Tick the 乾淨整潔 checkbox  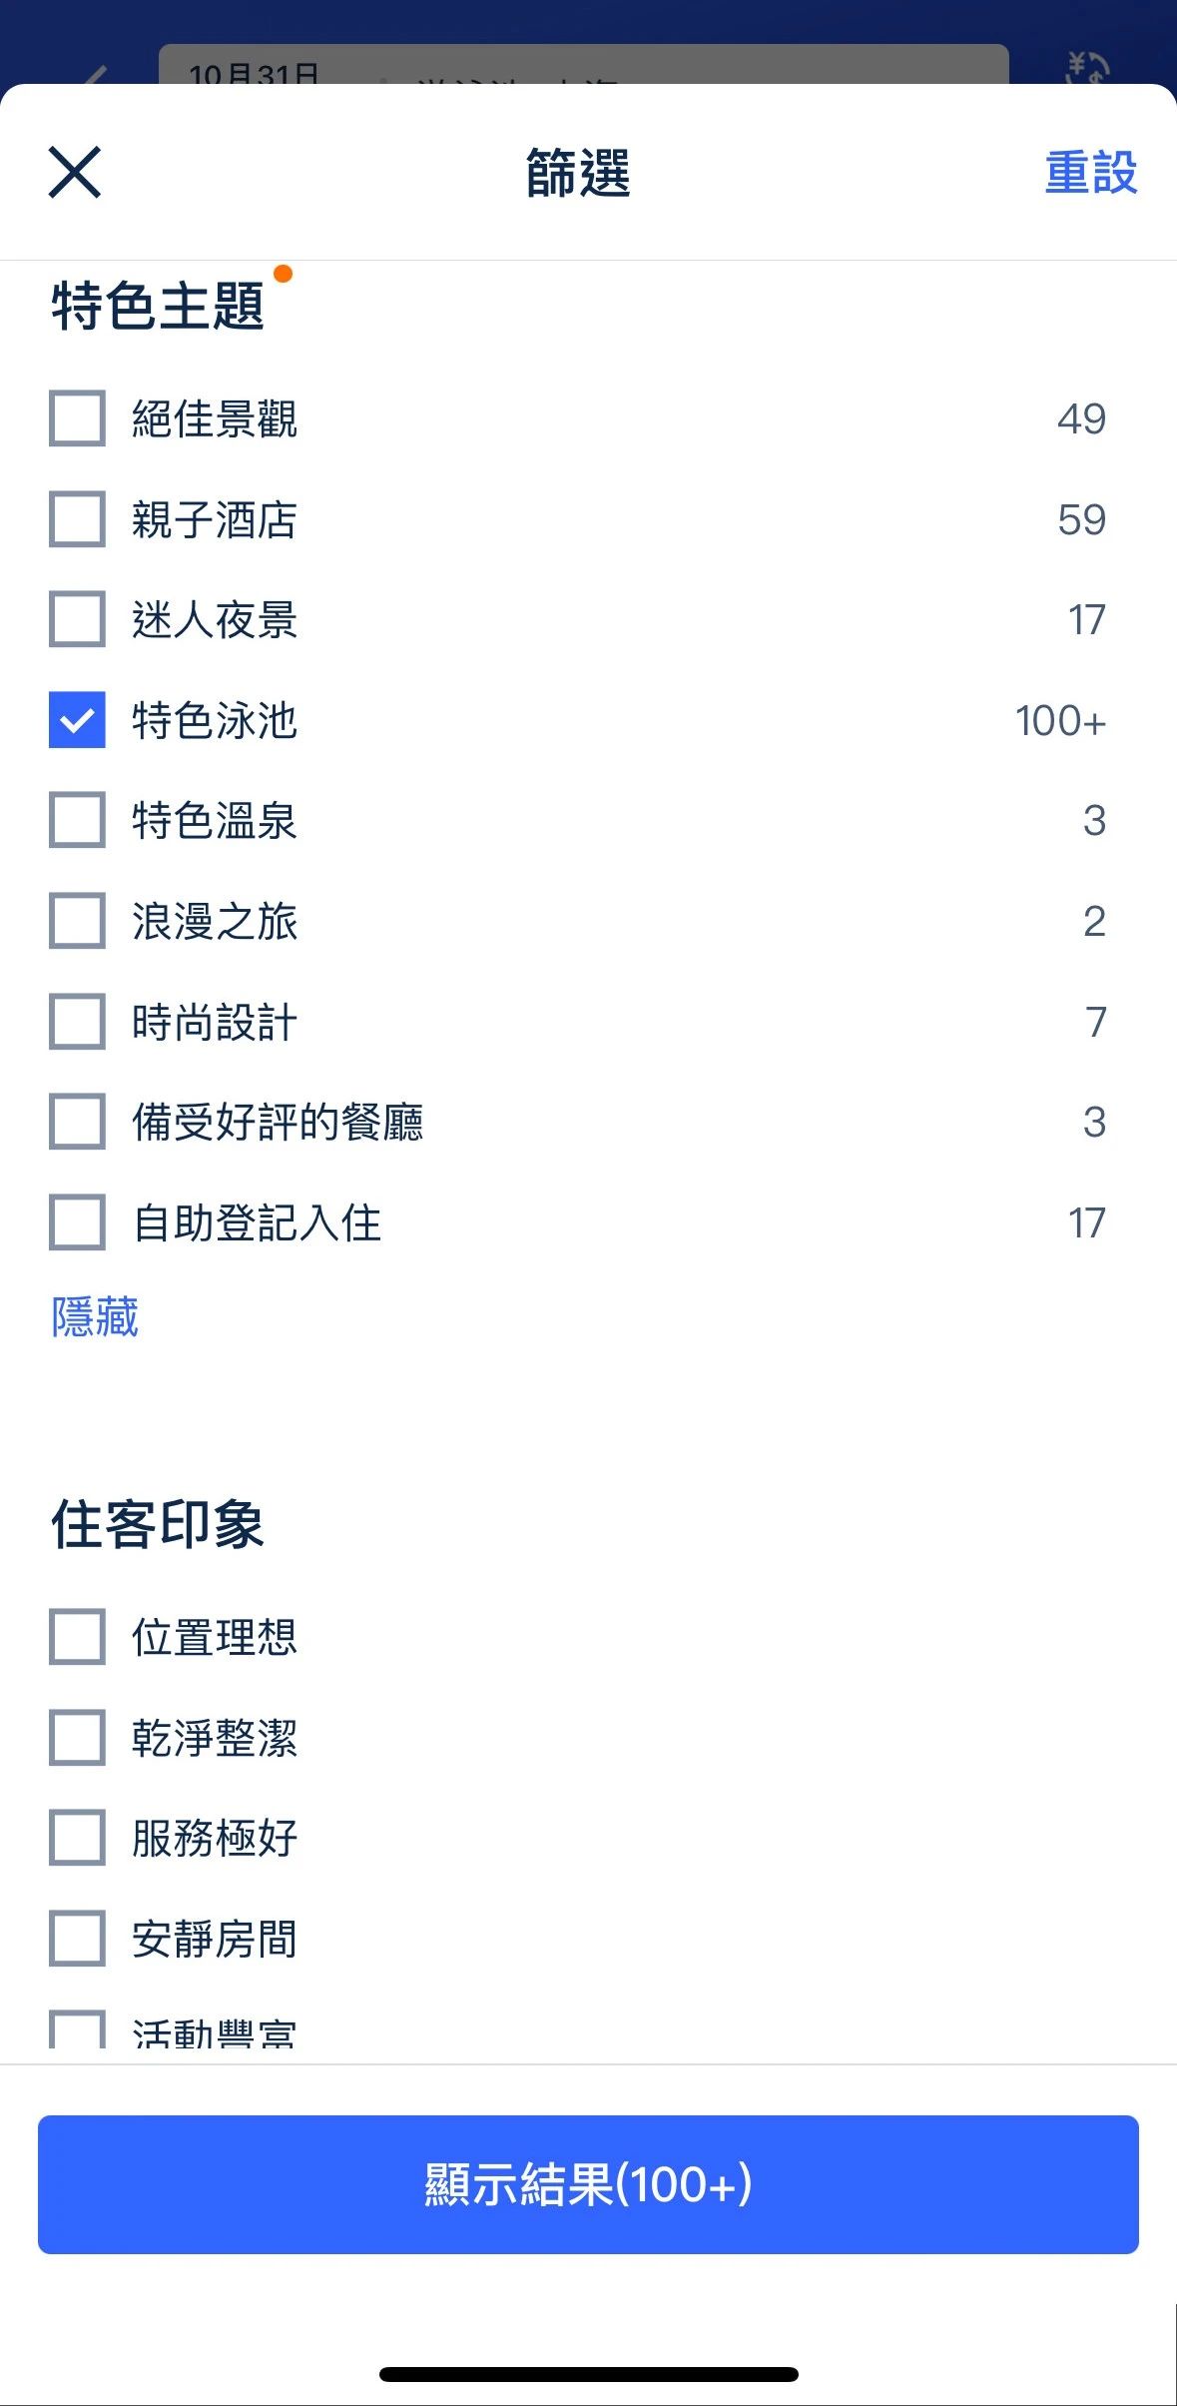[77, 1738]
